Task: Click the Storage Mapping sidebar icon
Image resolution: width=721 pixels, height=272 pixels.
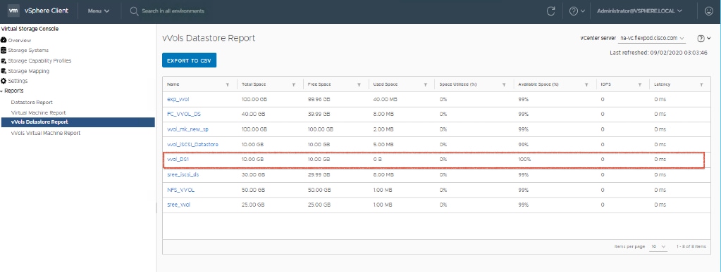Action: tap(4, 71)
